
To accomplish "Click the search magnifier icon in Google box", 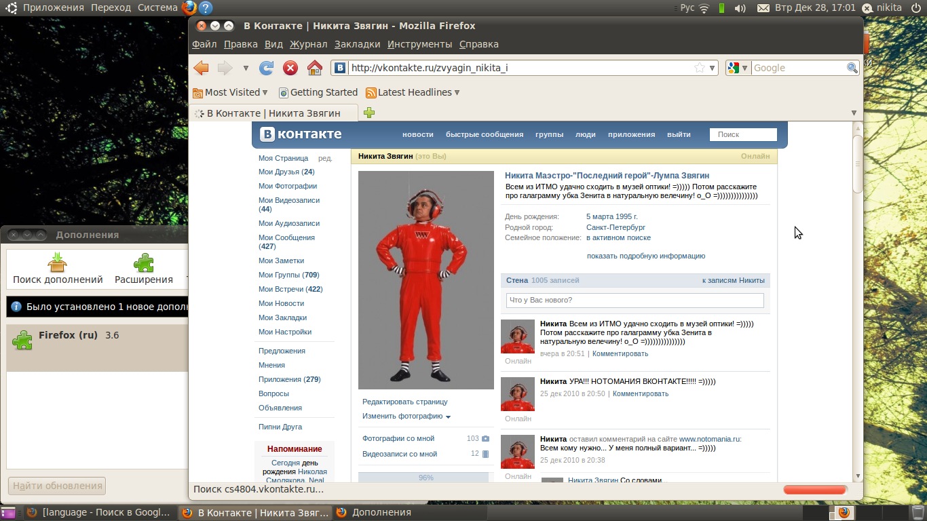I will coord(852,68).
